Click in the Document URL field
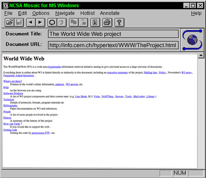This screenshot has height=178, width=206. pyautogui.click(x=113, y=45)
